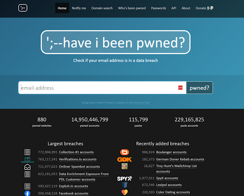Click the 1,977,011 count text
This screenshot has height=196, width=244.
(147, 178)
